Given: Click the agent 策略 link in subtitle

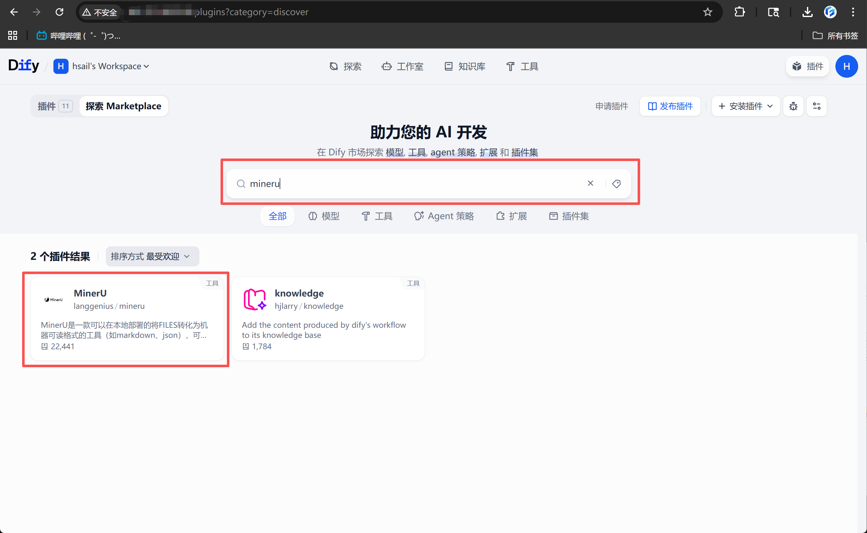Looking at the screenshot, I should click(453, 152).
